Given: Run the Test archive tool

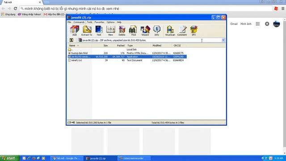Looking at the screenshot, I should pos(99,30).
